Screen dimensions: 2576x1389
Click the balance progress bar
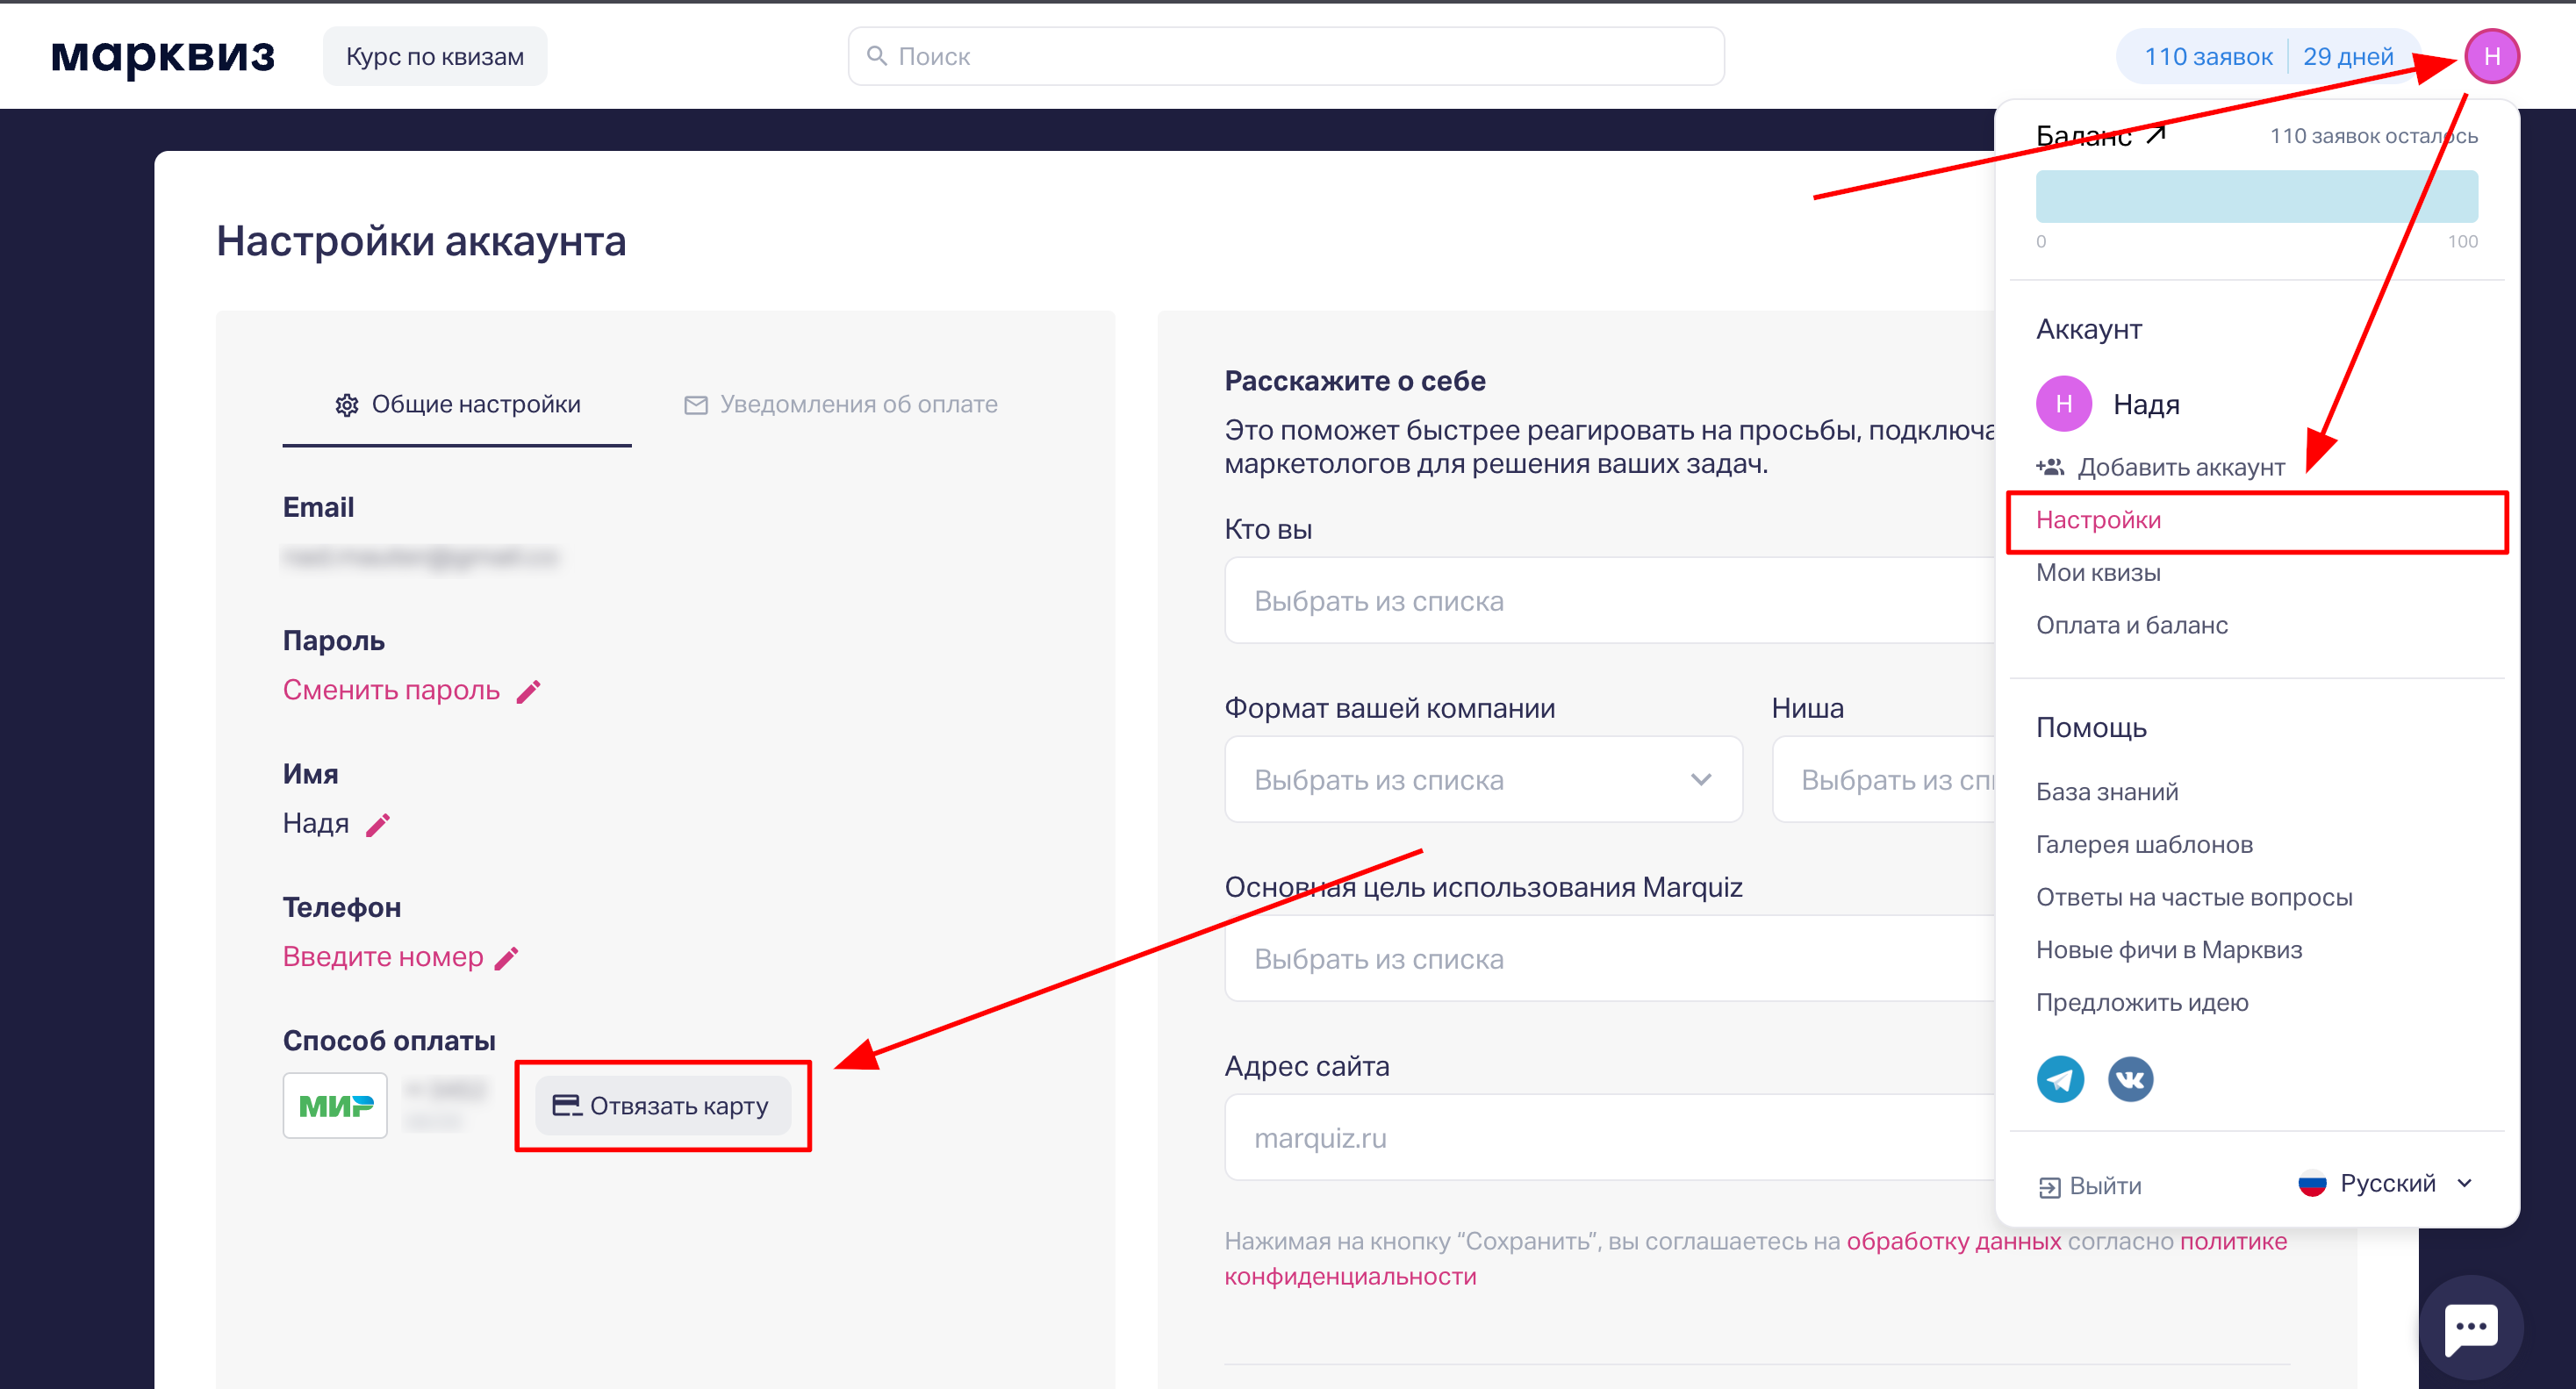[2256, 196]
